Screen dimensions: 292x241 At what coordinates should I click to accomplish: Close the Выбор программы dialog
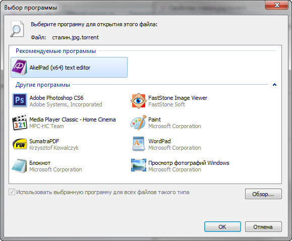pos(277,5)
